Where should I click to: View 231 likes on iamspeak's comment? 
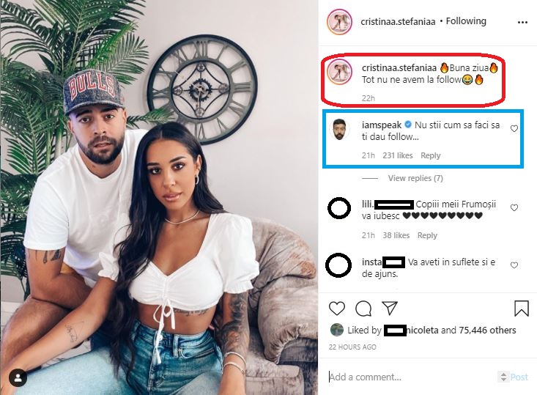click(x=398, y=155)
